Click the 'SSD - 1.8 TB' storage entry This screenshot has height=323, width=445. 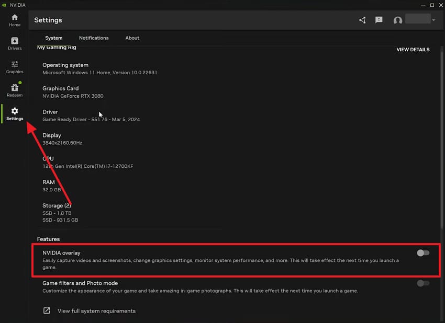pyautogui.click(x=57, y=213)
